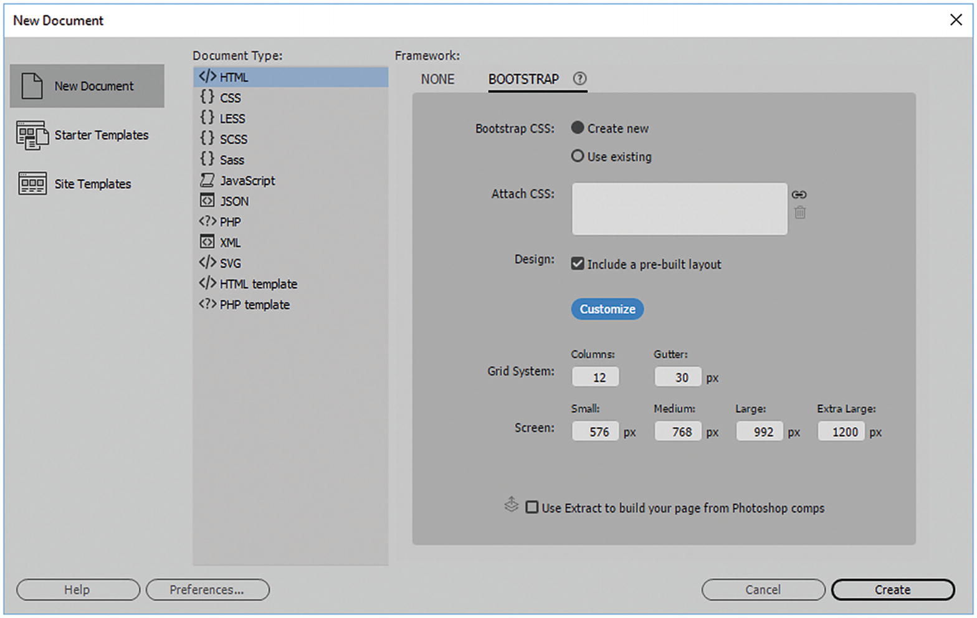Image resolution: width=977 pixels, height=618 pixels.
Task: Click the Create button
Action: (x=892, y=589)
